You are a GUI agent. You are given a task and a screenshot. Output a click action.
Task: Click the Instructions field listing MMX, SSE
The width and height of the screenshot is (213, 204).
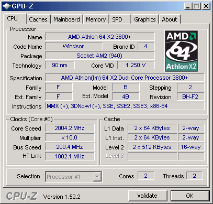(125, 106)
